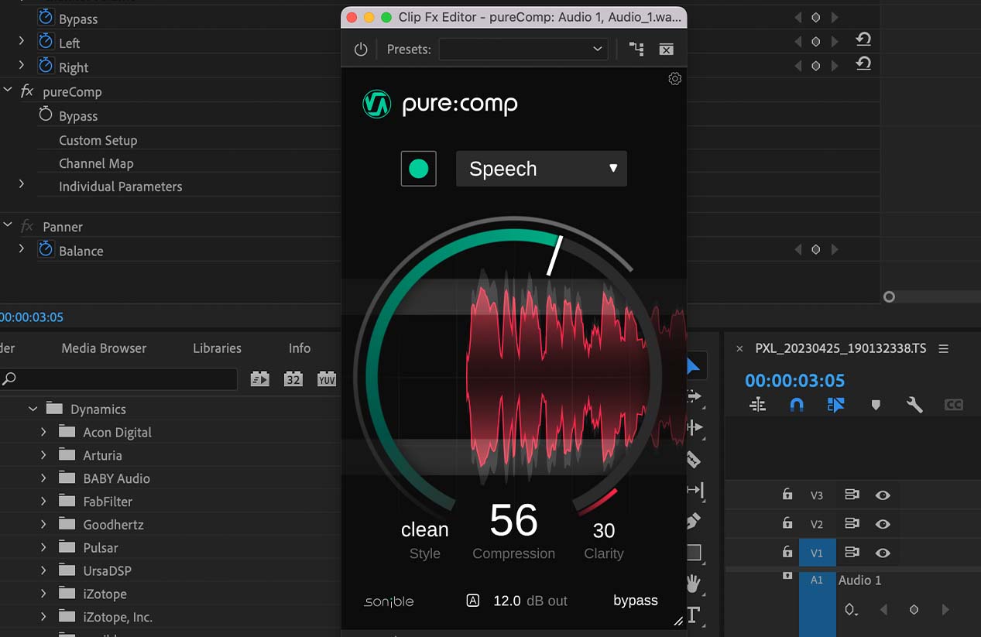Add a marker in the timeline
981x637 pixels.
coord(876,405)
